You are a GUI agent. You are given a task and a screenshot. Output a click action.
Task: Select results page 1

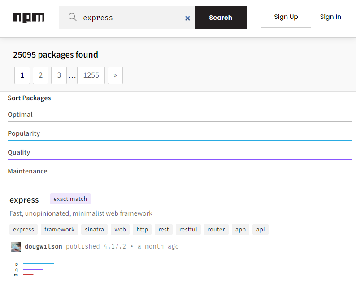click(22, 75)
